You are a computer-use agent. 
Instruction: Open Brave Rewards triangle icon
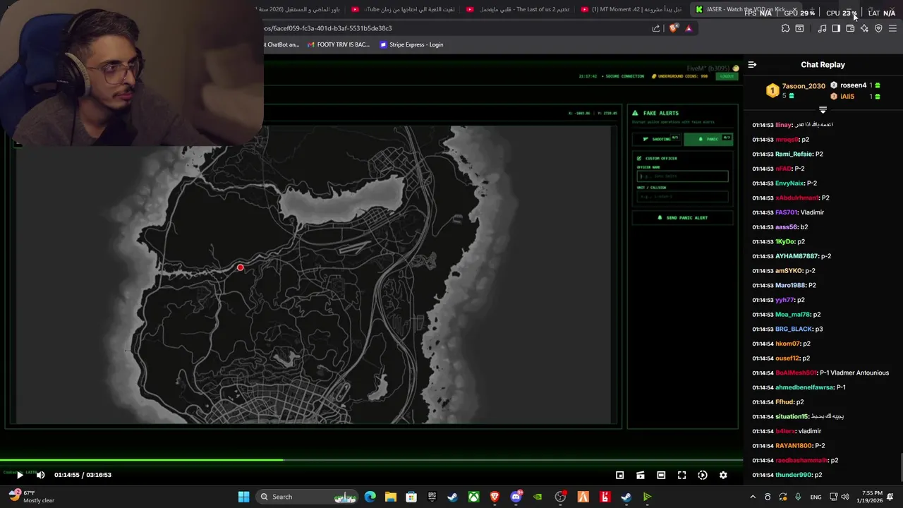point(689,28)
